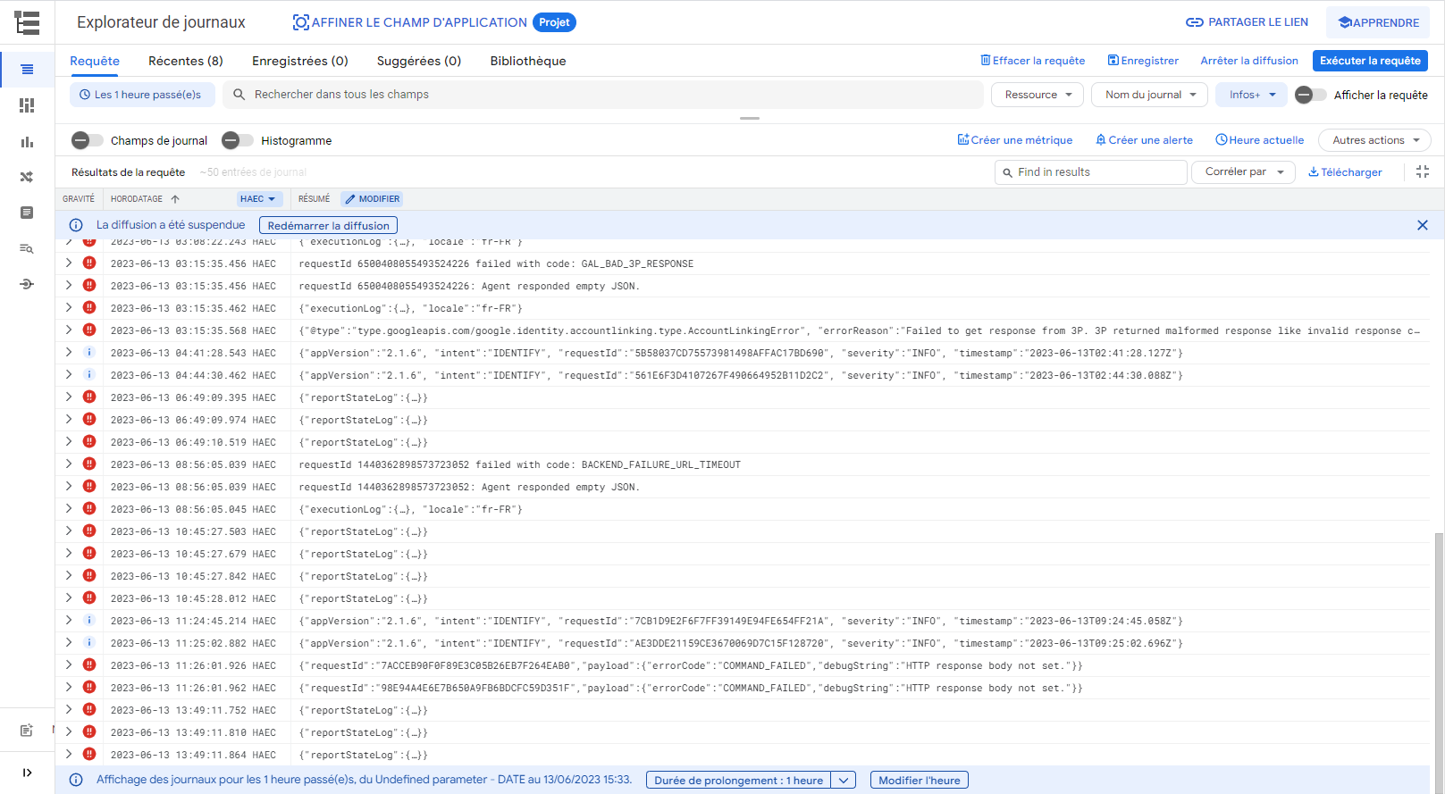Viewport: 1445px width, 794px height.
Task: Switch to the Requête tab
Action: 95,61
